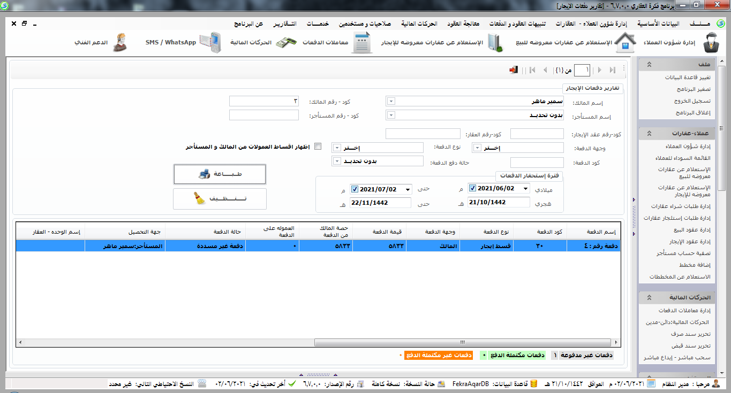Image resolution: width=731 pixels, height=393 pixels.
Task: Open the حالة دفع الدفعة dropdown
Action: click(x=337, y=161)
